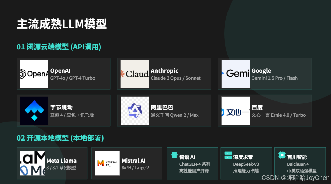Click the text DeepSeek-V3
The width and height of the screenshot is (331, 184).
[246, 164]
